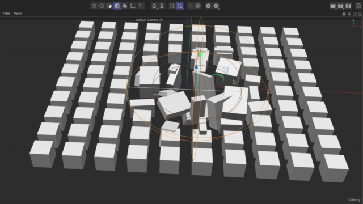The width and height of the screenshot is (363, 204).
Task: Open Render Settings clapperboard gear icon
Action: tap(348, 6)
